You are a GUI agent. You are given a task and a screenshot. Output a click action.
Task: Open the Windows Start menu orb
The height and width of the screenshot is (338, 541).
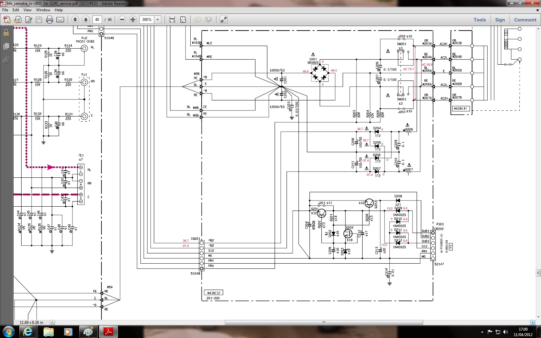point(8,332)
